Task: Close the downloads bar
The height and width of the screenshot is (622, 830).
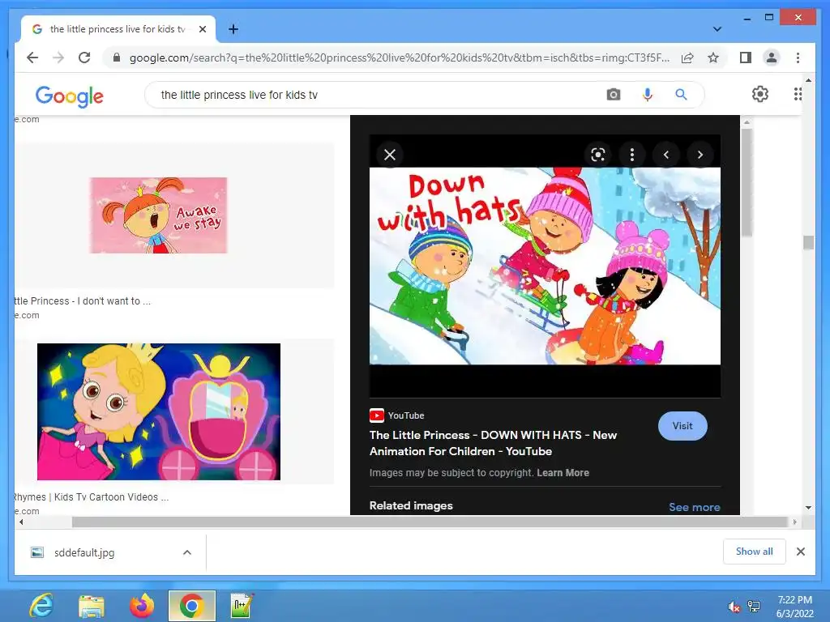Action: [x=801, y=552]
